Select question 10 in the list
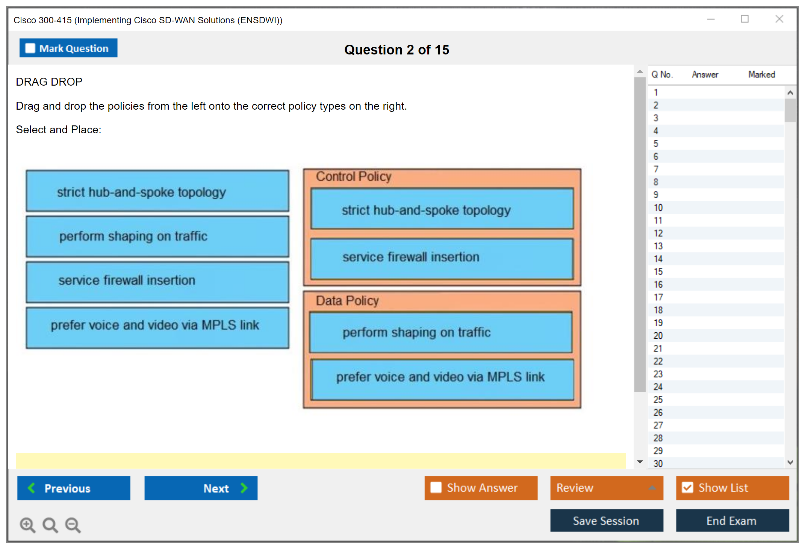The image size is (808, 552). 658,208
